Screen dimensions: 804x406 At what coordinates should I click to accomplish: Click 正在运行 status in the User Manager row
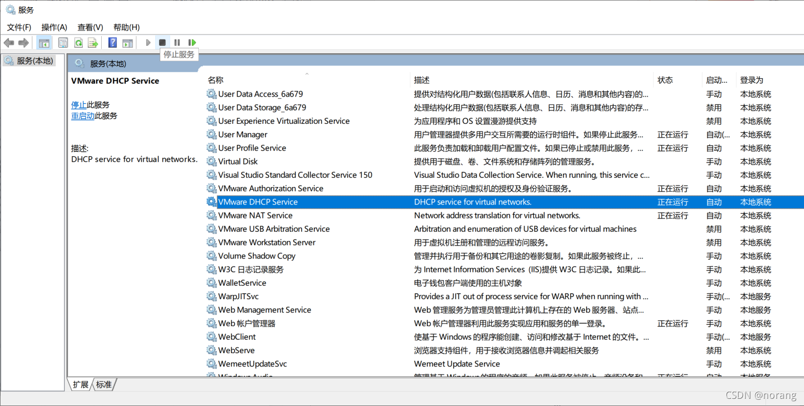tap(672, 135)
